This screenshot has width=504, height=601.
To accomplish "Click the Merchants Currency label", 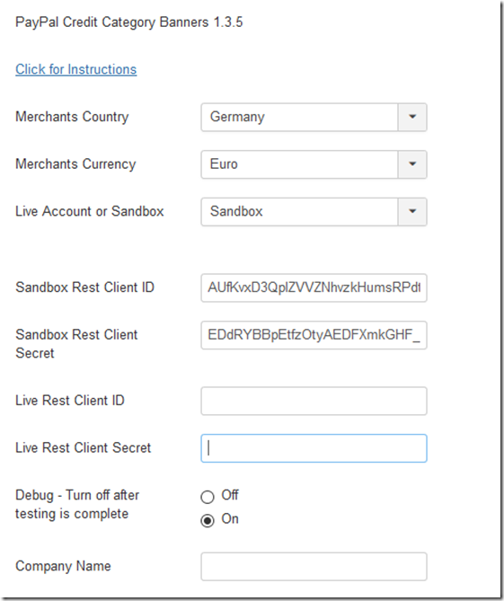I will 75,164.
